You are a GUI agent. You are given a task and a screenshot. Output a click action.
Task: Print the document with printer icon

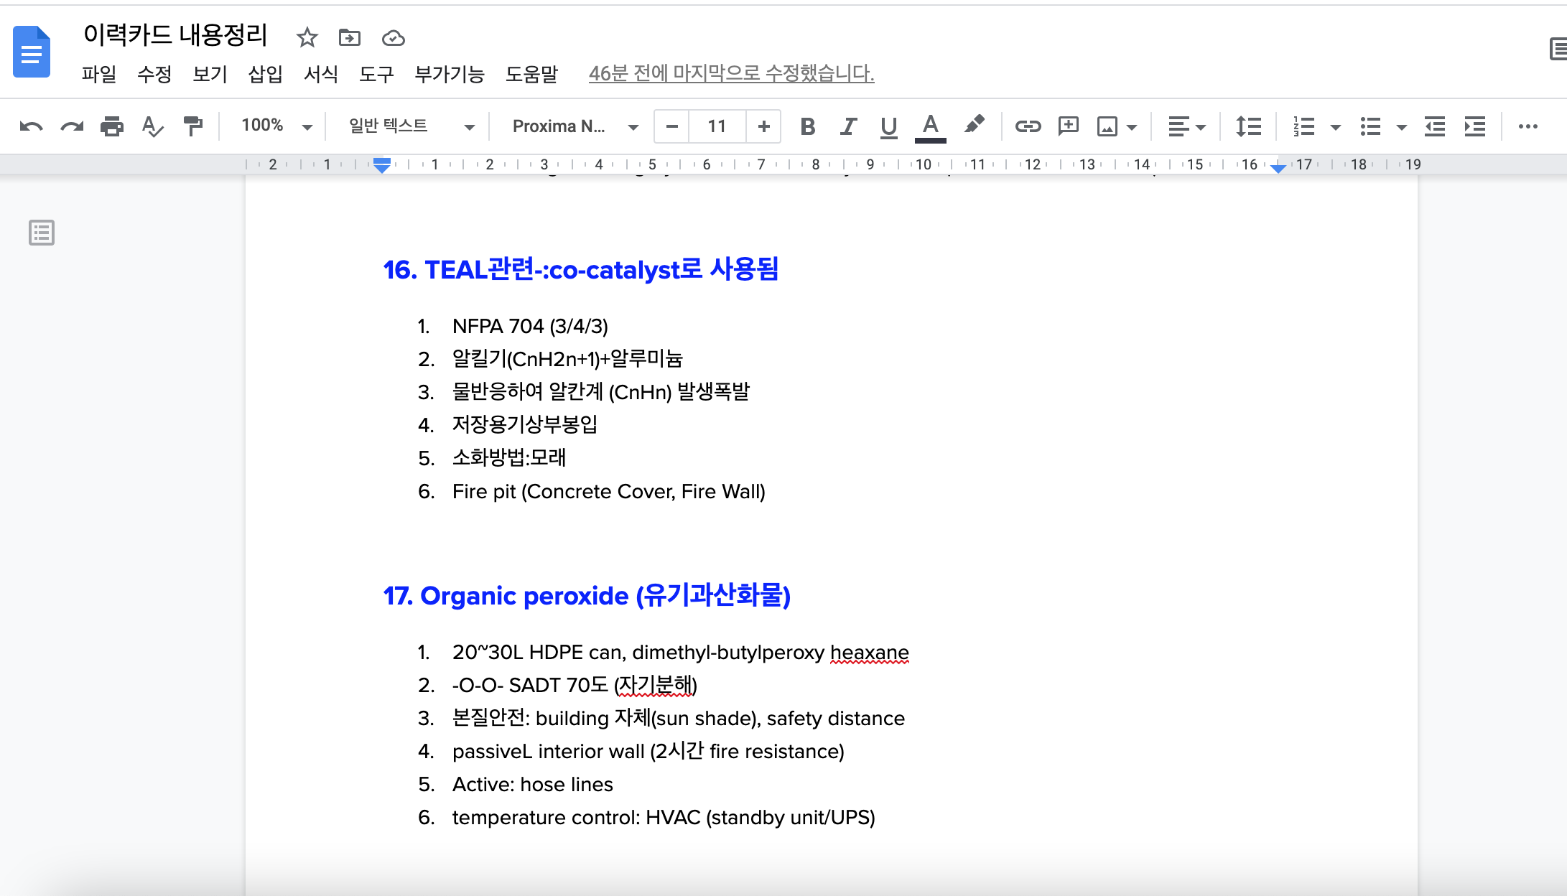coord(112,126)
